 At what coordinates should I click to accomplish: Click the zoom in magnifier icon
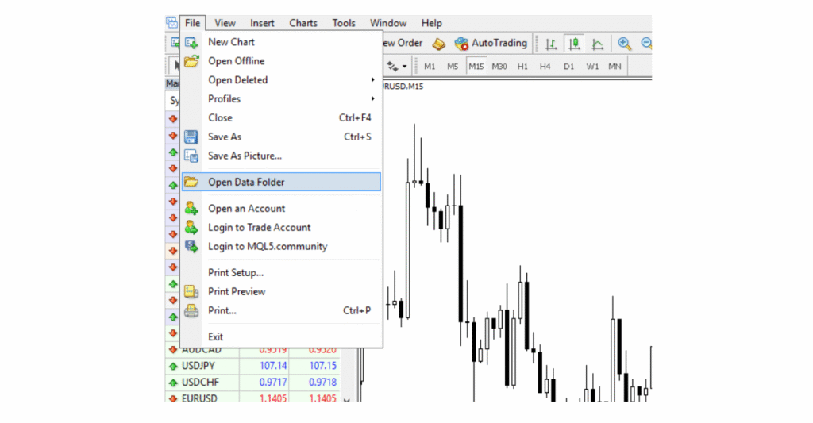coord(624,44)
